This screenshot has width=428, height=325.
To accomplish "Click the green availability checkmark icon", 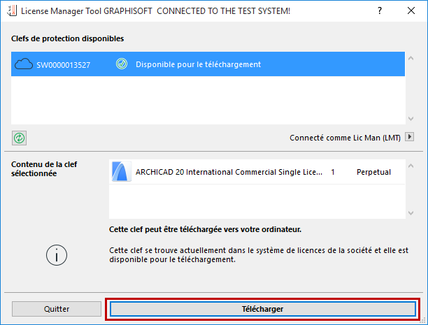I will pyautogui.click(x=122, y=64).
